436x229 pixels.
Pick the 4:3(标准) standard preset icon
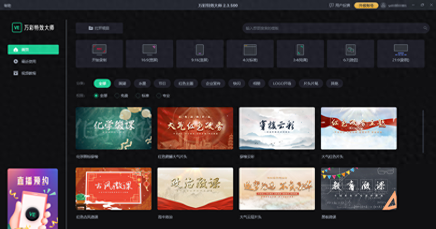pos(250,49)
